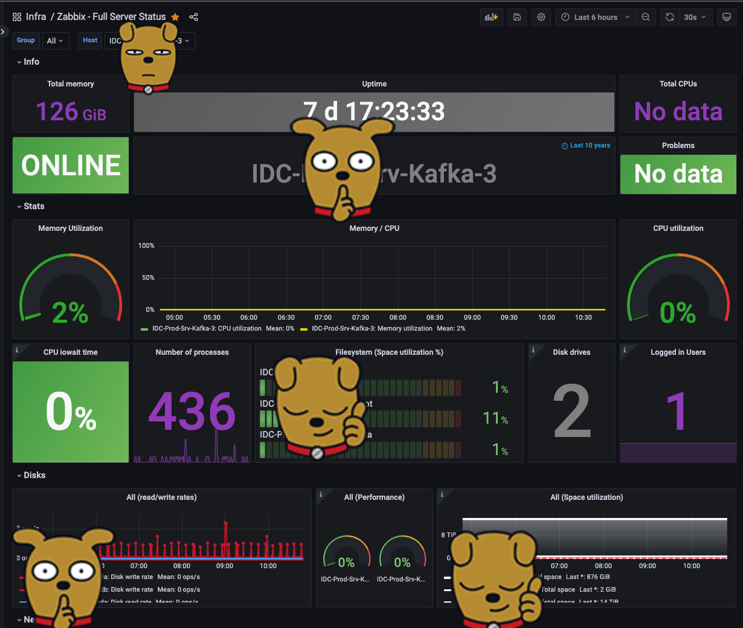
Task: Collapse the Disks row
Action: [x=31, y=475]
